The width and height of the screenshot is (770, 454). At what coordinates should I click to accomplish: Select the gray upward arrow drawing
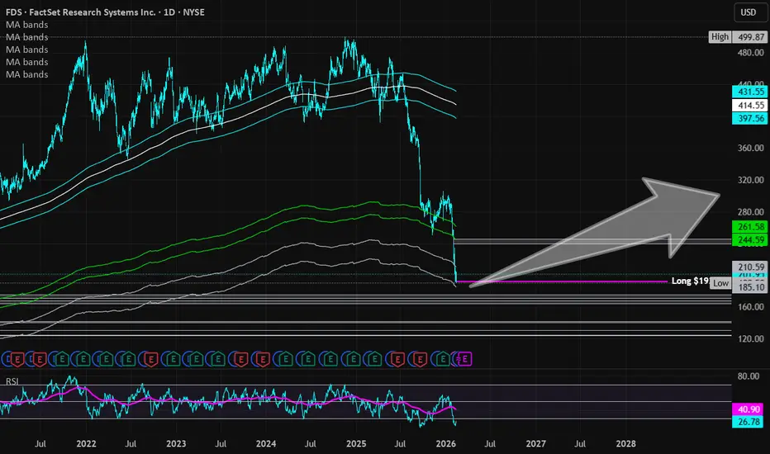pos(628,231)
